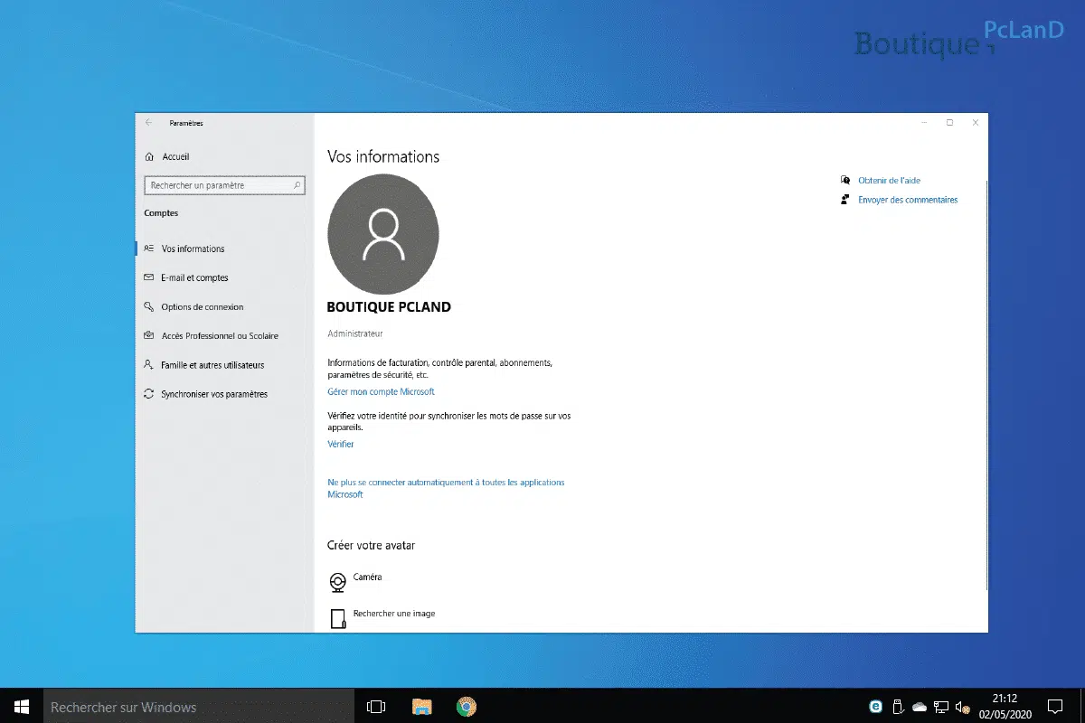Click the back arrow in Paramètres
Viewport: 1085px width, 723px height.
pos(149,123)
